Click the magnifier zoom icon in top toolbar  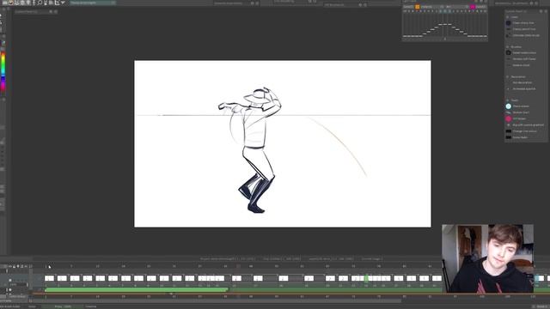pos(40,2)
